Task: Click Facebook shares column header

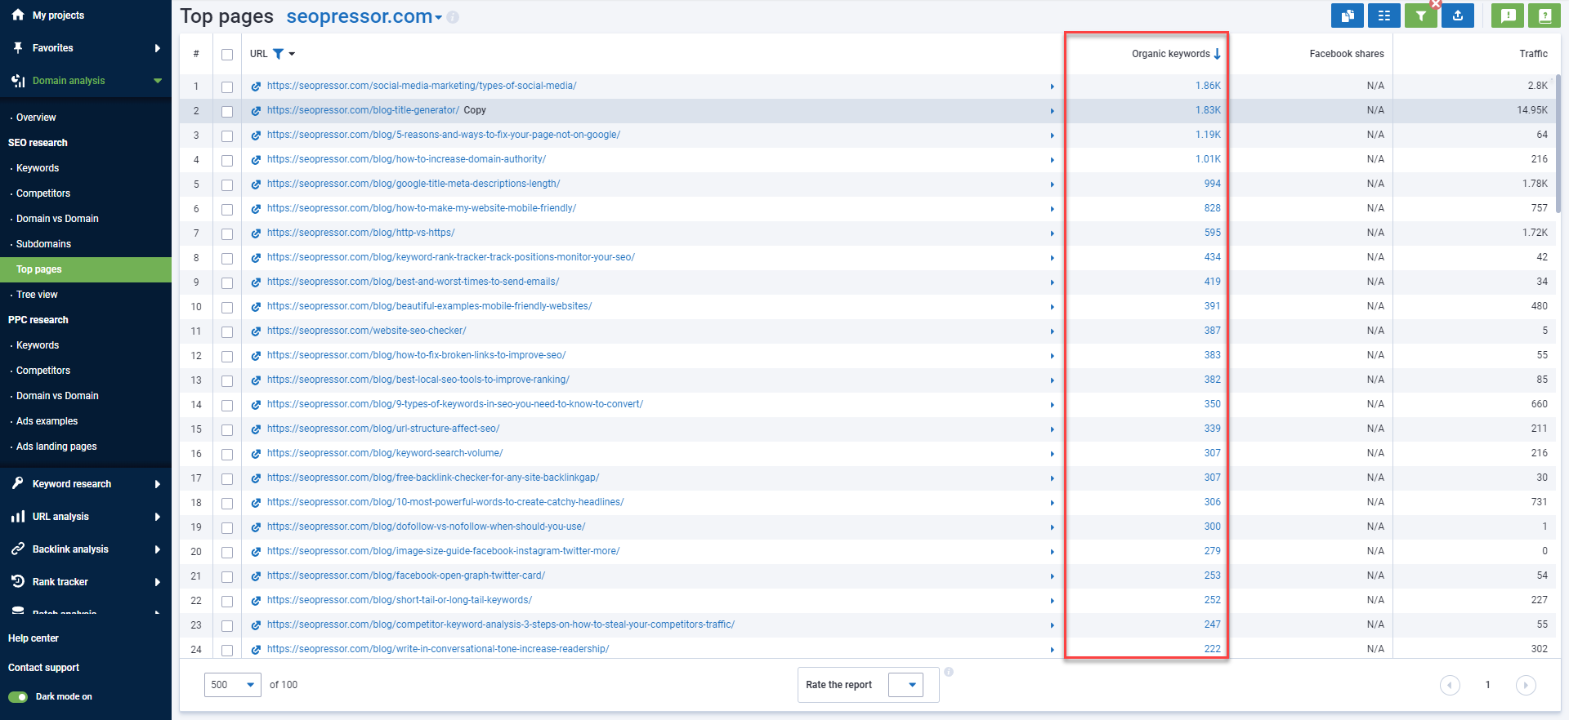Action: point(1347,54)
